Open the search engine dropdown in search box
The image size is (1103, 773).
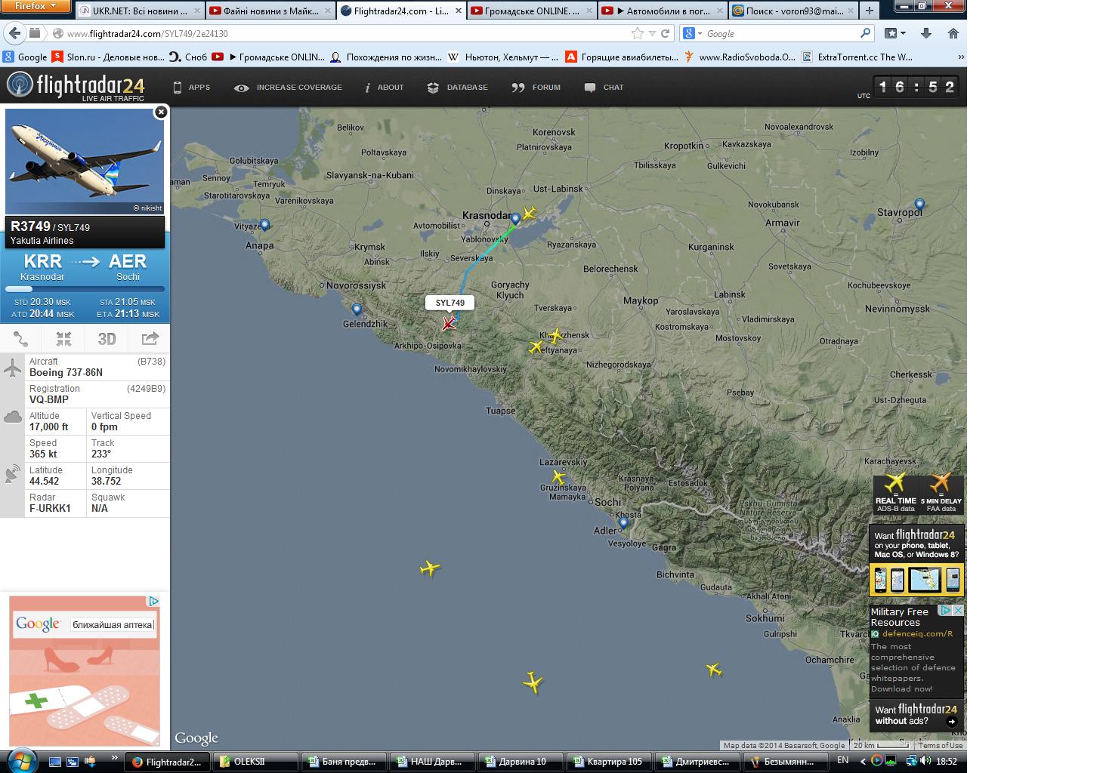(x=693, y=34)
